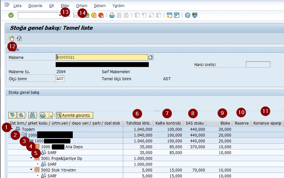This screenshot has width=284, height=178.
Task: Click the Harici üretici input field
Action: point(258,64)
